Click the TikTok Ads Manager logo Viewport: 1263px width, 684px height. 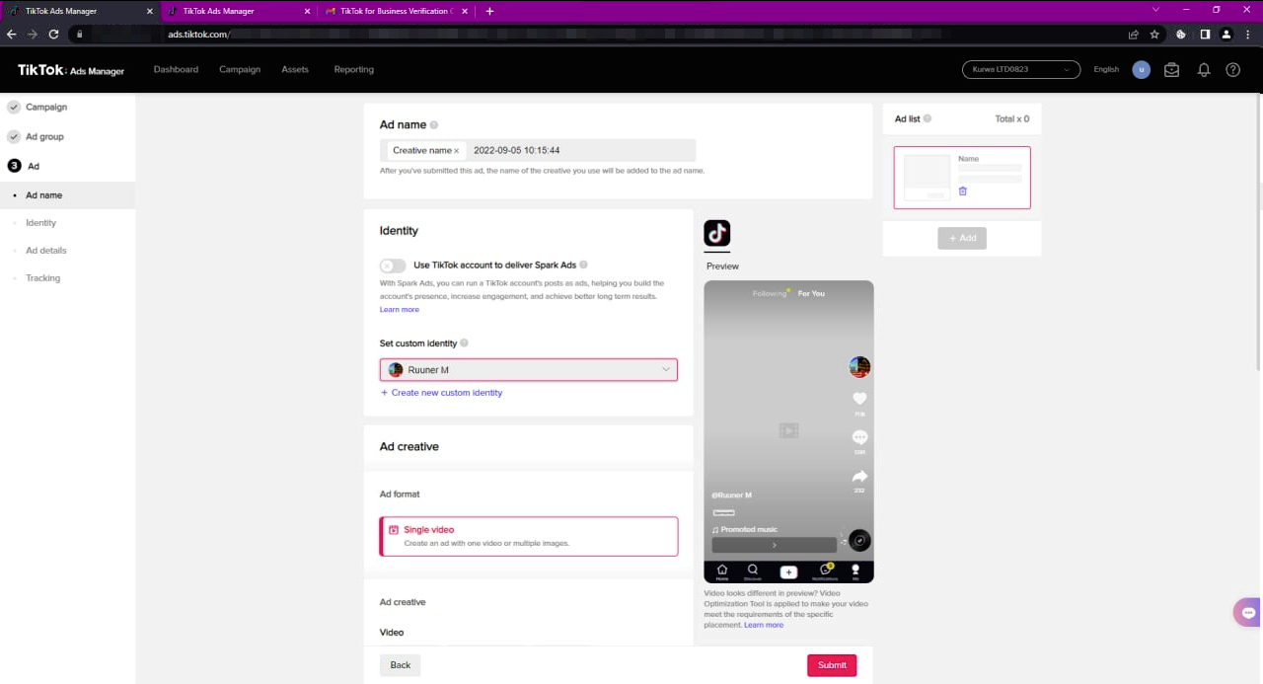coord(71,70)
